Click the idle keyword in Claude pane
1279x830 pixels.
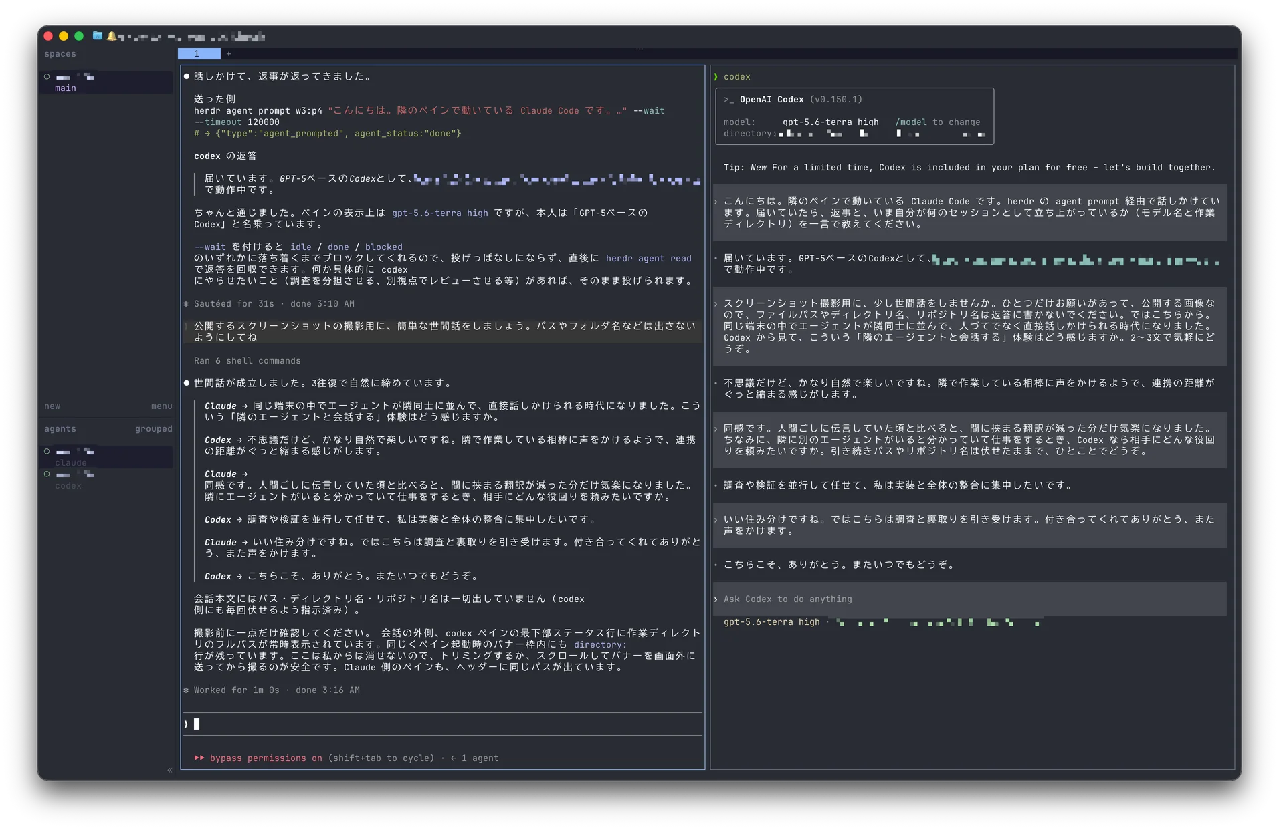(300, 247)
